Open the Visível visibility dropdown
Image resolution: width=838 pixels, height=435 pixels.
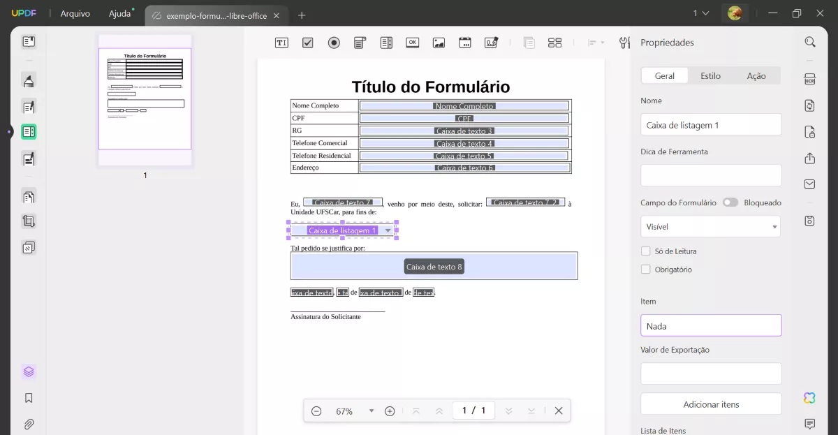tap(710, 226)
